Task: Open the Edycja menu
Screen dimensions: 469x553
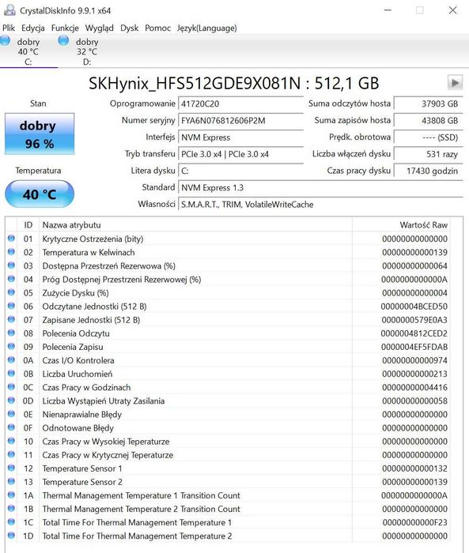Action: coord(33,28)
